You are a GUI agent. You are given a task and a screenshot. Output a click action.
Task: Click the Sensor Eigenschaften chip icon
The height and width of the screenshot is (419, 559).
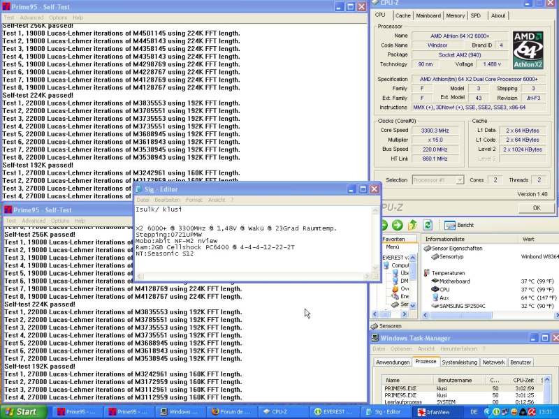[428, 249]
